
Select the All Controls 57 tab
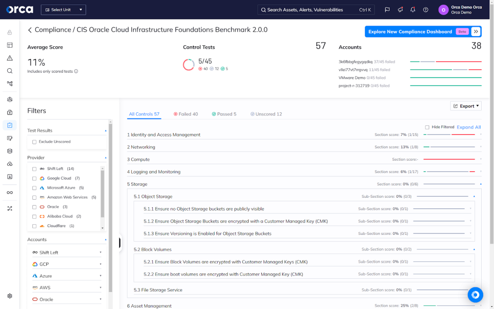pos(144,114)
